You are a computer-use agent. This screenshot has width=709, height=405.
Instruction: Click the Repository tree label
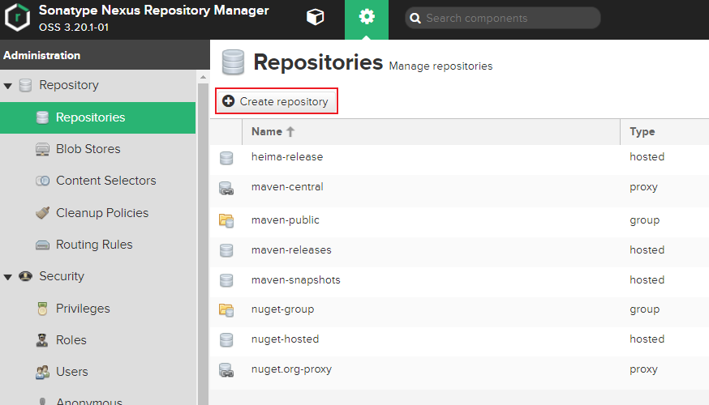(x=69, y=85)
